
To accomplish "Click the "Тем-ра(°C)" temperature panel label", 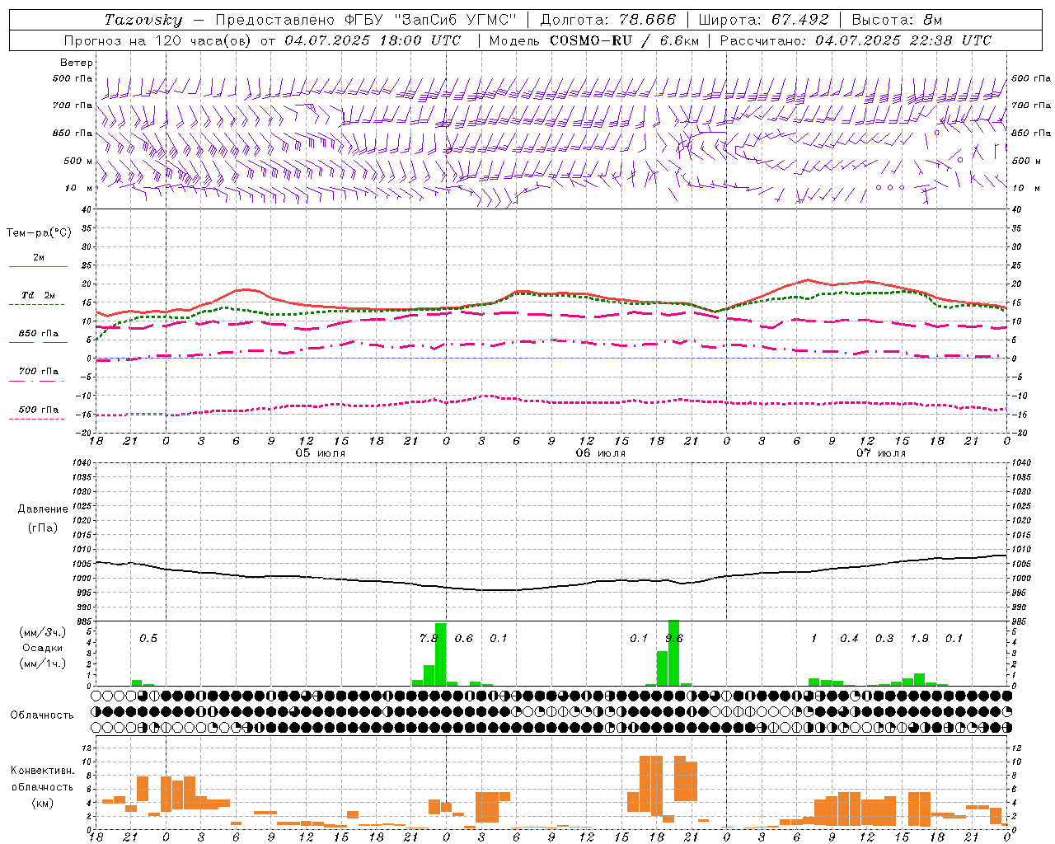I will (39, 233).
